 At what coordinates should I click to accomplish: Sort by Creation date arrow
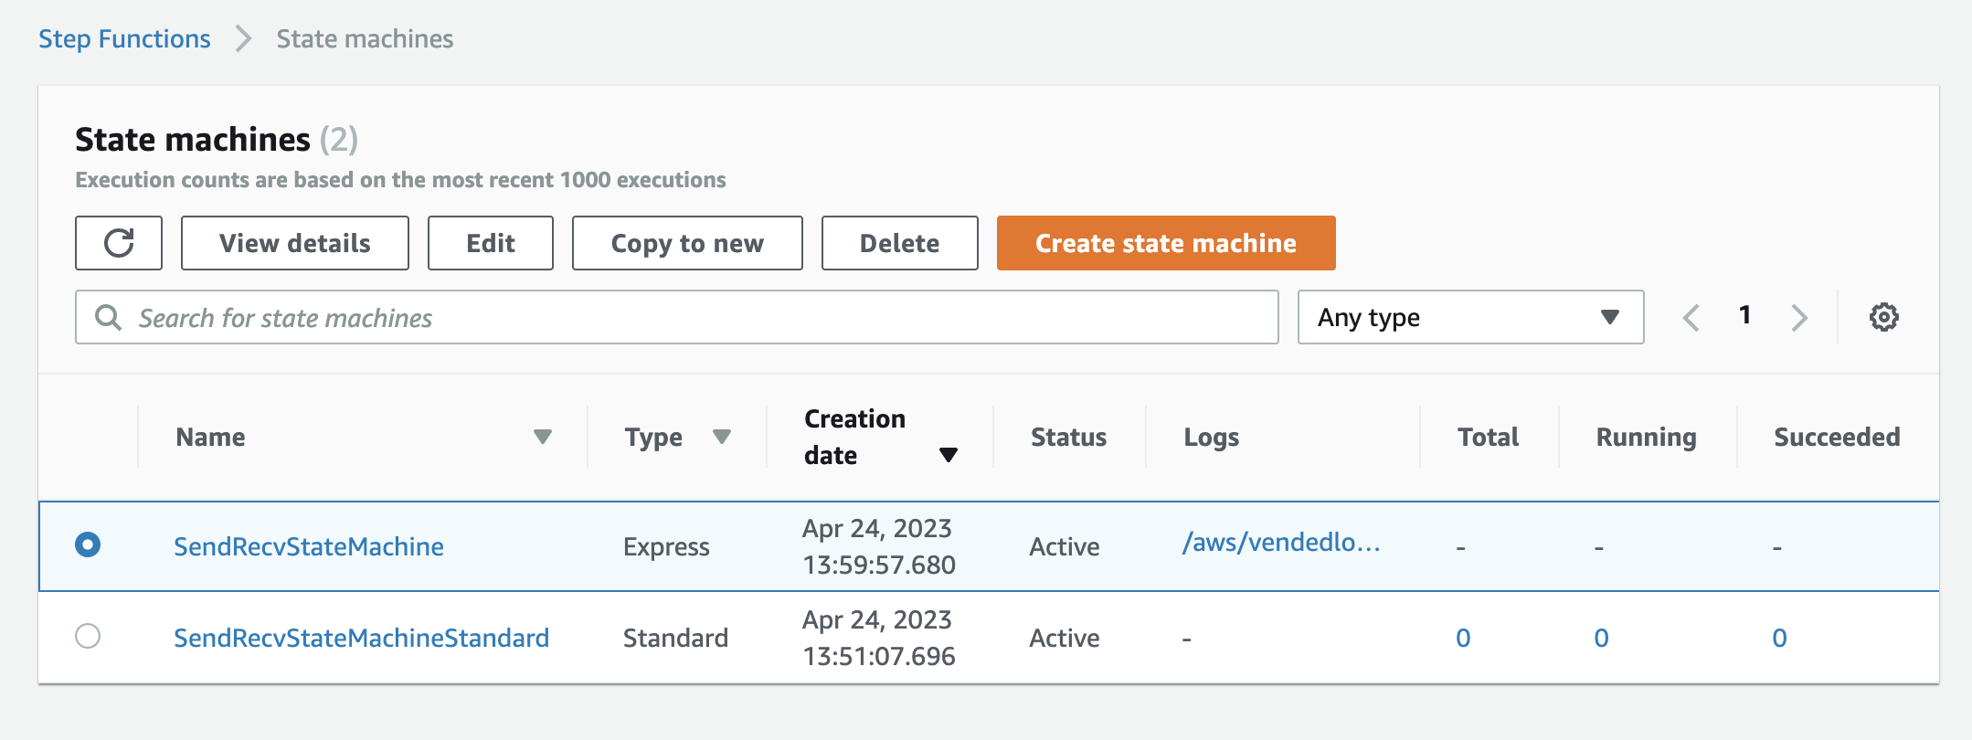click(x=949, y=455)
